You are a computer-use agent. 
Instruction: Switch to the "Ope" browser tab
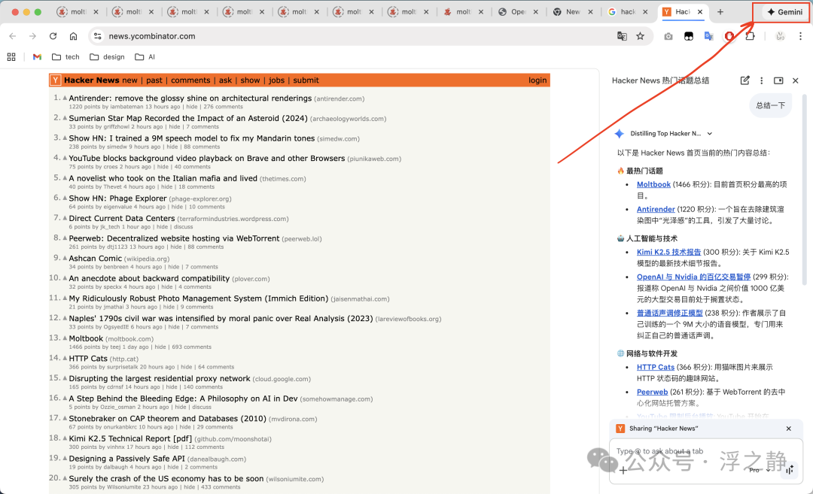(519, 12)
